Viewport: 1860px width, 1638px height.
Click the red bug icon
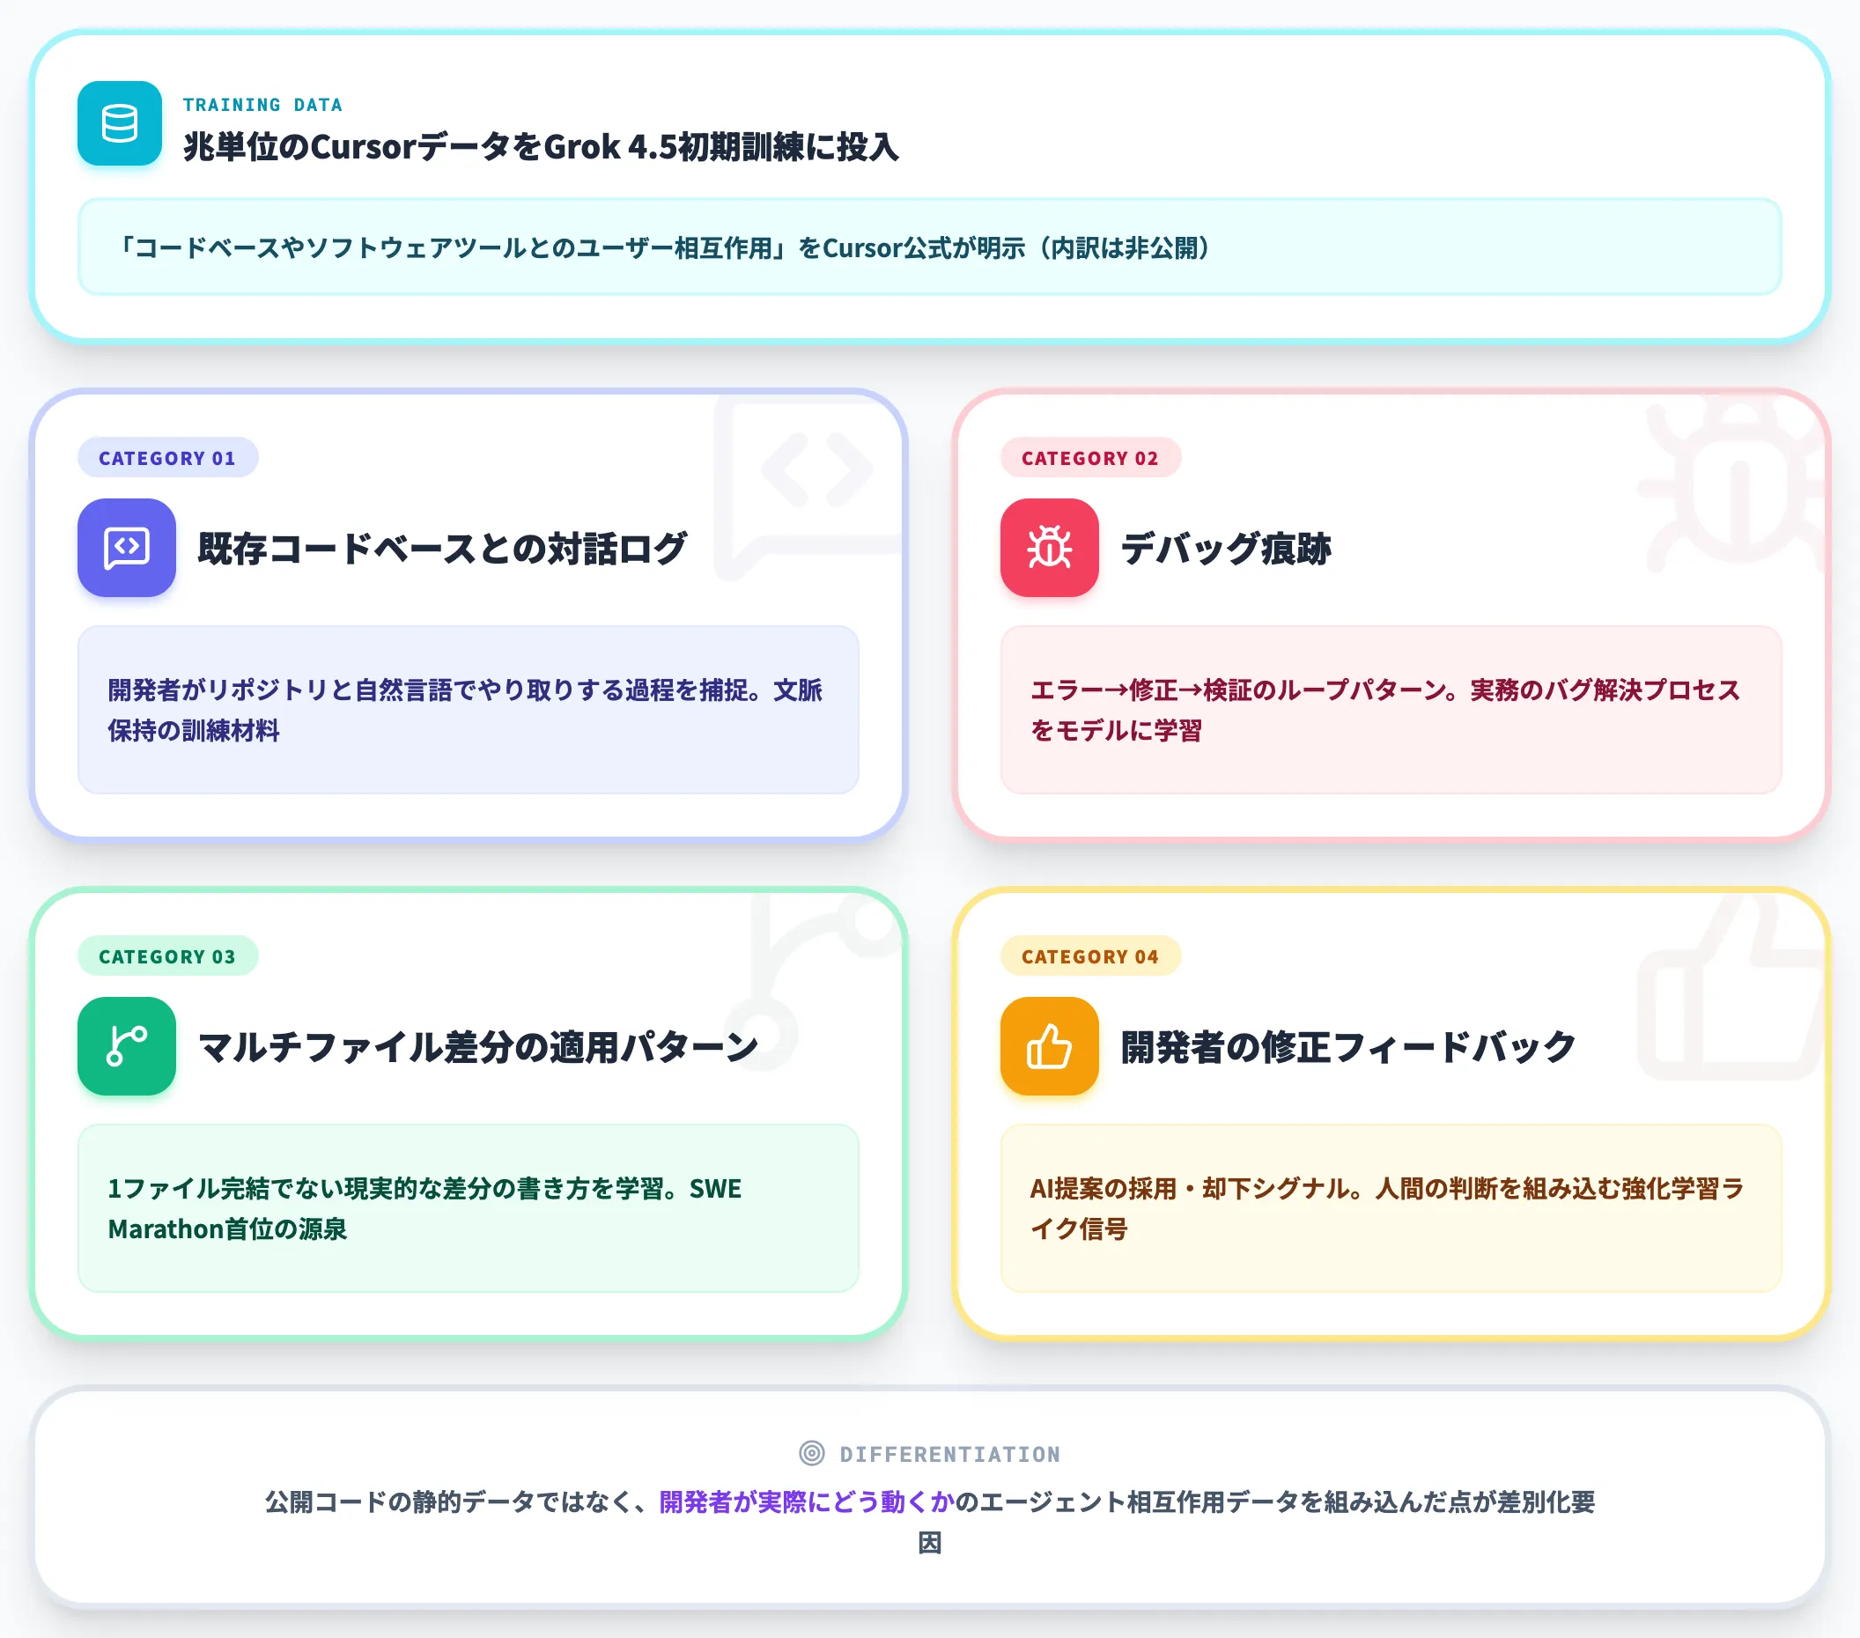(1049, 548)
